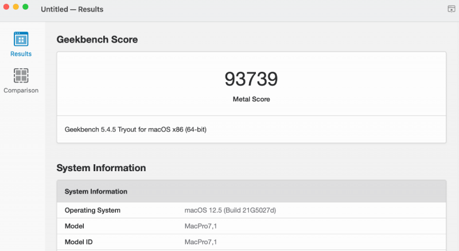Viewport: 459px width, 251px height.
Task: Click the green zoom window button
Action: tap(25, 7)
